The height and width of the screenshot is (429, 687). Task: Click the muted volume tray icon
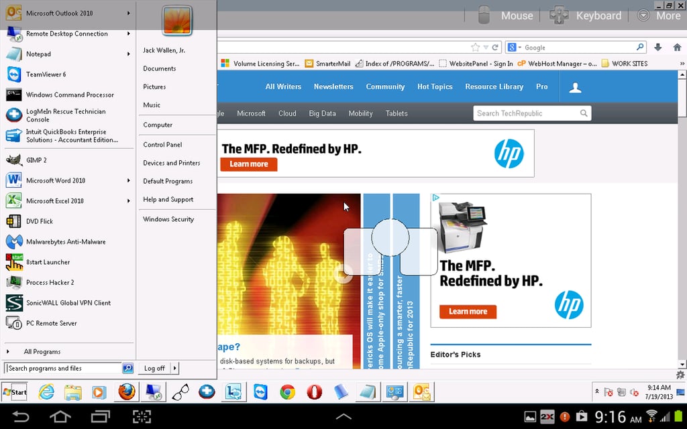pos(633,392)
